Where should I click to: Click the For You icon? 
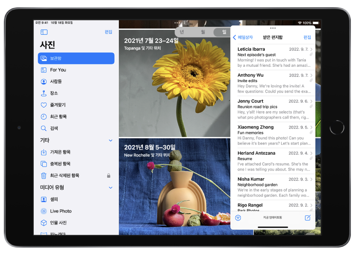tap(44, 70)
